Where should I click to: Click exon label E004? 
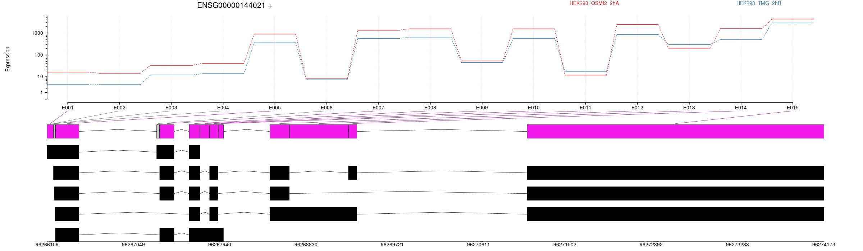pyautogui.click(x=223, y=108)
